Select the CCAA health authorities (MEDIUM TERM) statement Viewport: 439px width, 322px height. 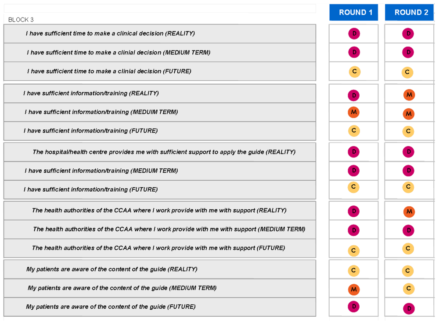click(160, 229)
